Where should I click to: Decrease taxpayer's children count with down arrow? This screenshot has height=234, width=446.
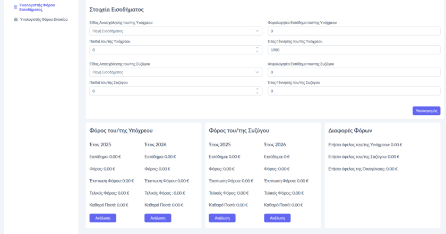point(258,52)
